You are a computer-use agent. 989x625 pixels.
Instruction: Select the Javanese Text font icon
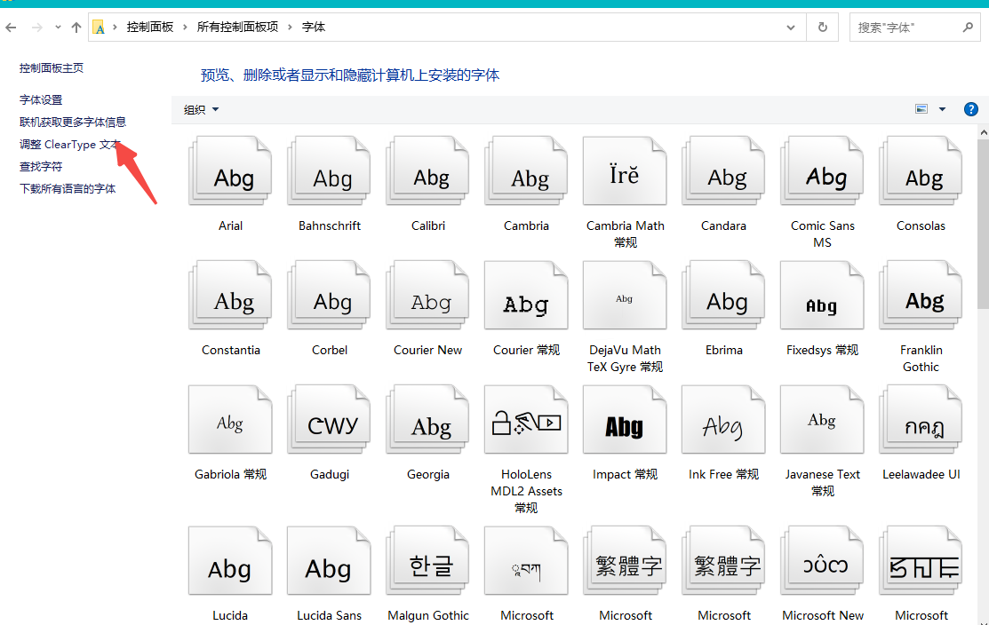822,420
